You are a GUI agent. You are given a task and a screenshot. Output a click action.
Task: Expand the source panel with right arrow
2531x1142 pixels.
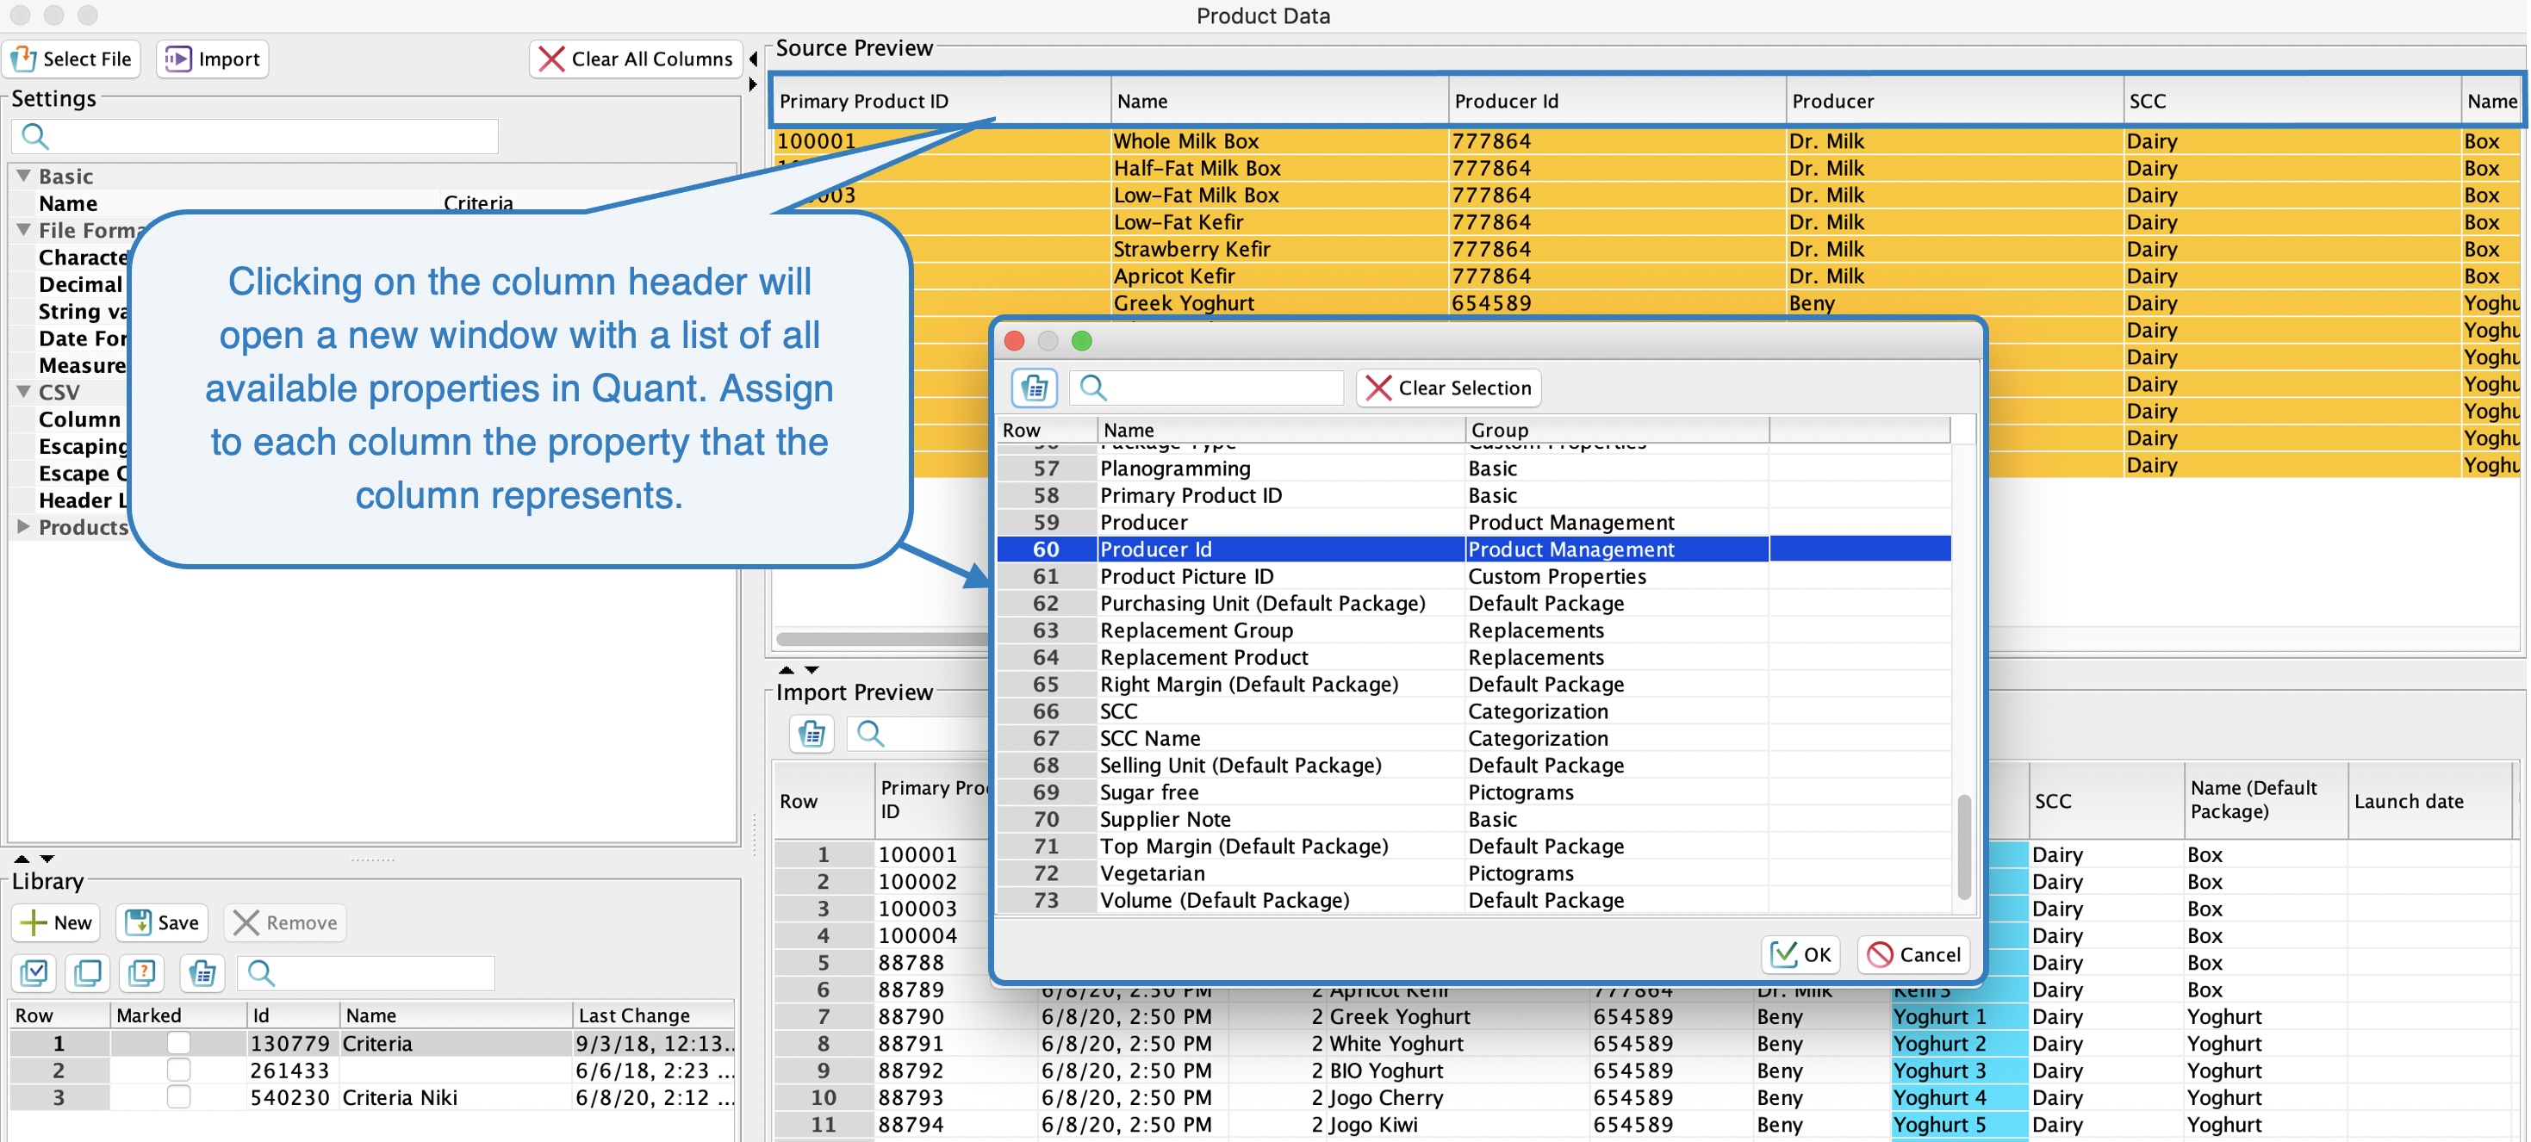pos(753,85)
